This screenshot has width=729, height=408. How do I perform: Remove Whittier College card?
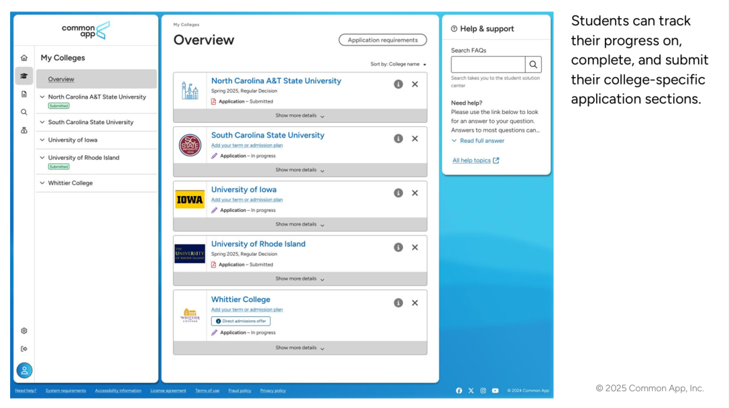(x=414, y=303)
